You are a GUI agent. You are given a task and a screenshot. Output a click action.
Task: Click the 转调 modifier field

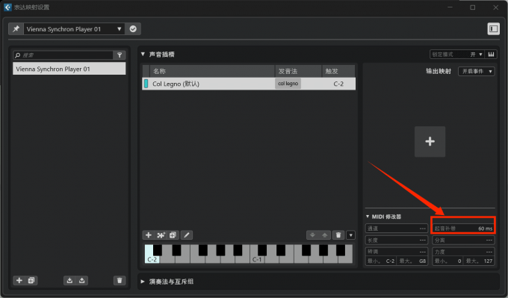click(396, 252)
